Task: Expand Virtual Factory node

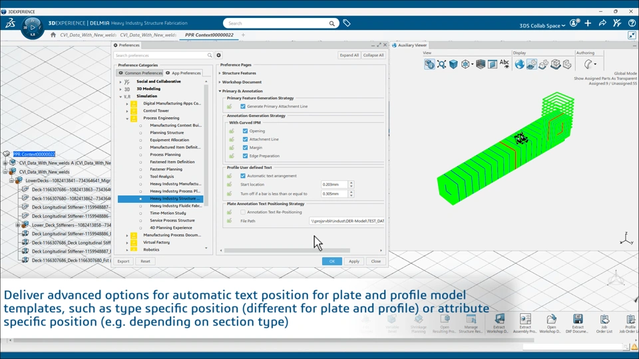Action: coord(127,243)
